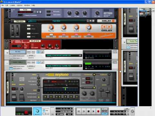Viewport: 155px width, 116px height.
Task: Click the RV7000 Decay knob
Action: [x=69, y=13]
